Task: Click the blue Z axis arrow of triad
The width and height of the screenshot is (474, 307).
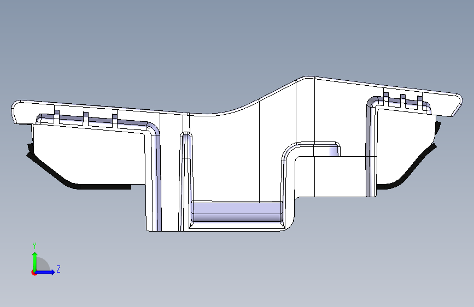Action: pyautogui.click(x=45, y=272)
